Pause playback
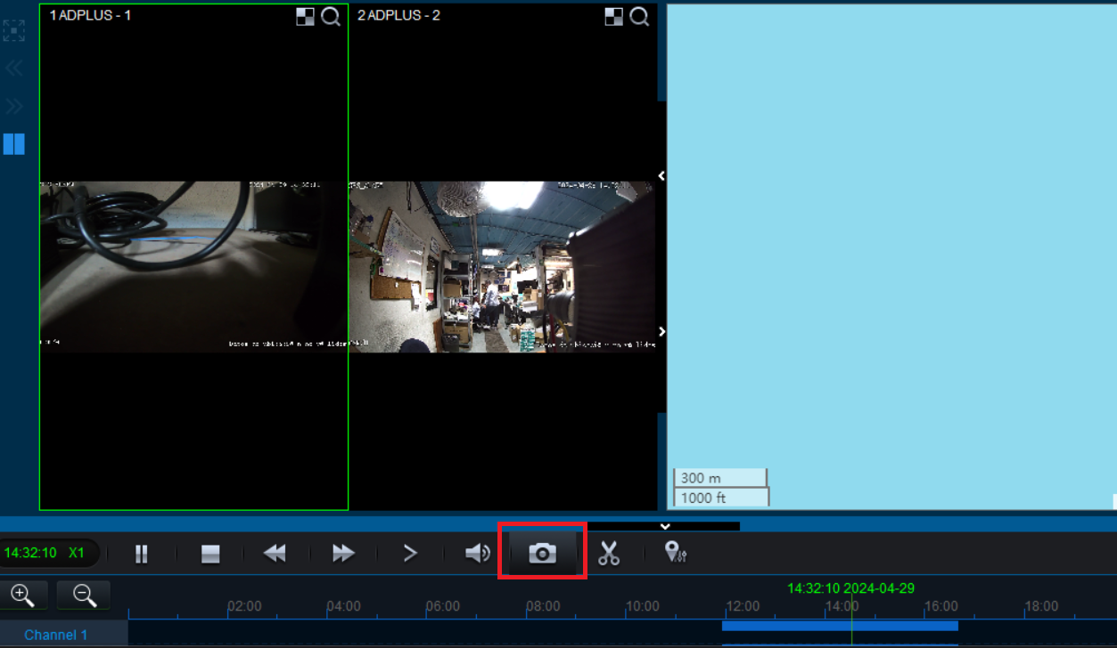 (141, 553)
